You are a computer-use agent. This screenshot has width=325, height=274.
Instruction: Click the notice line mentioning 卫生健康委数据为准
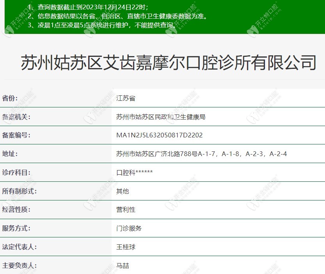[x=117, y=16]
